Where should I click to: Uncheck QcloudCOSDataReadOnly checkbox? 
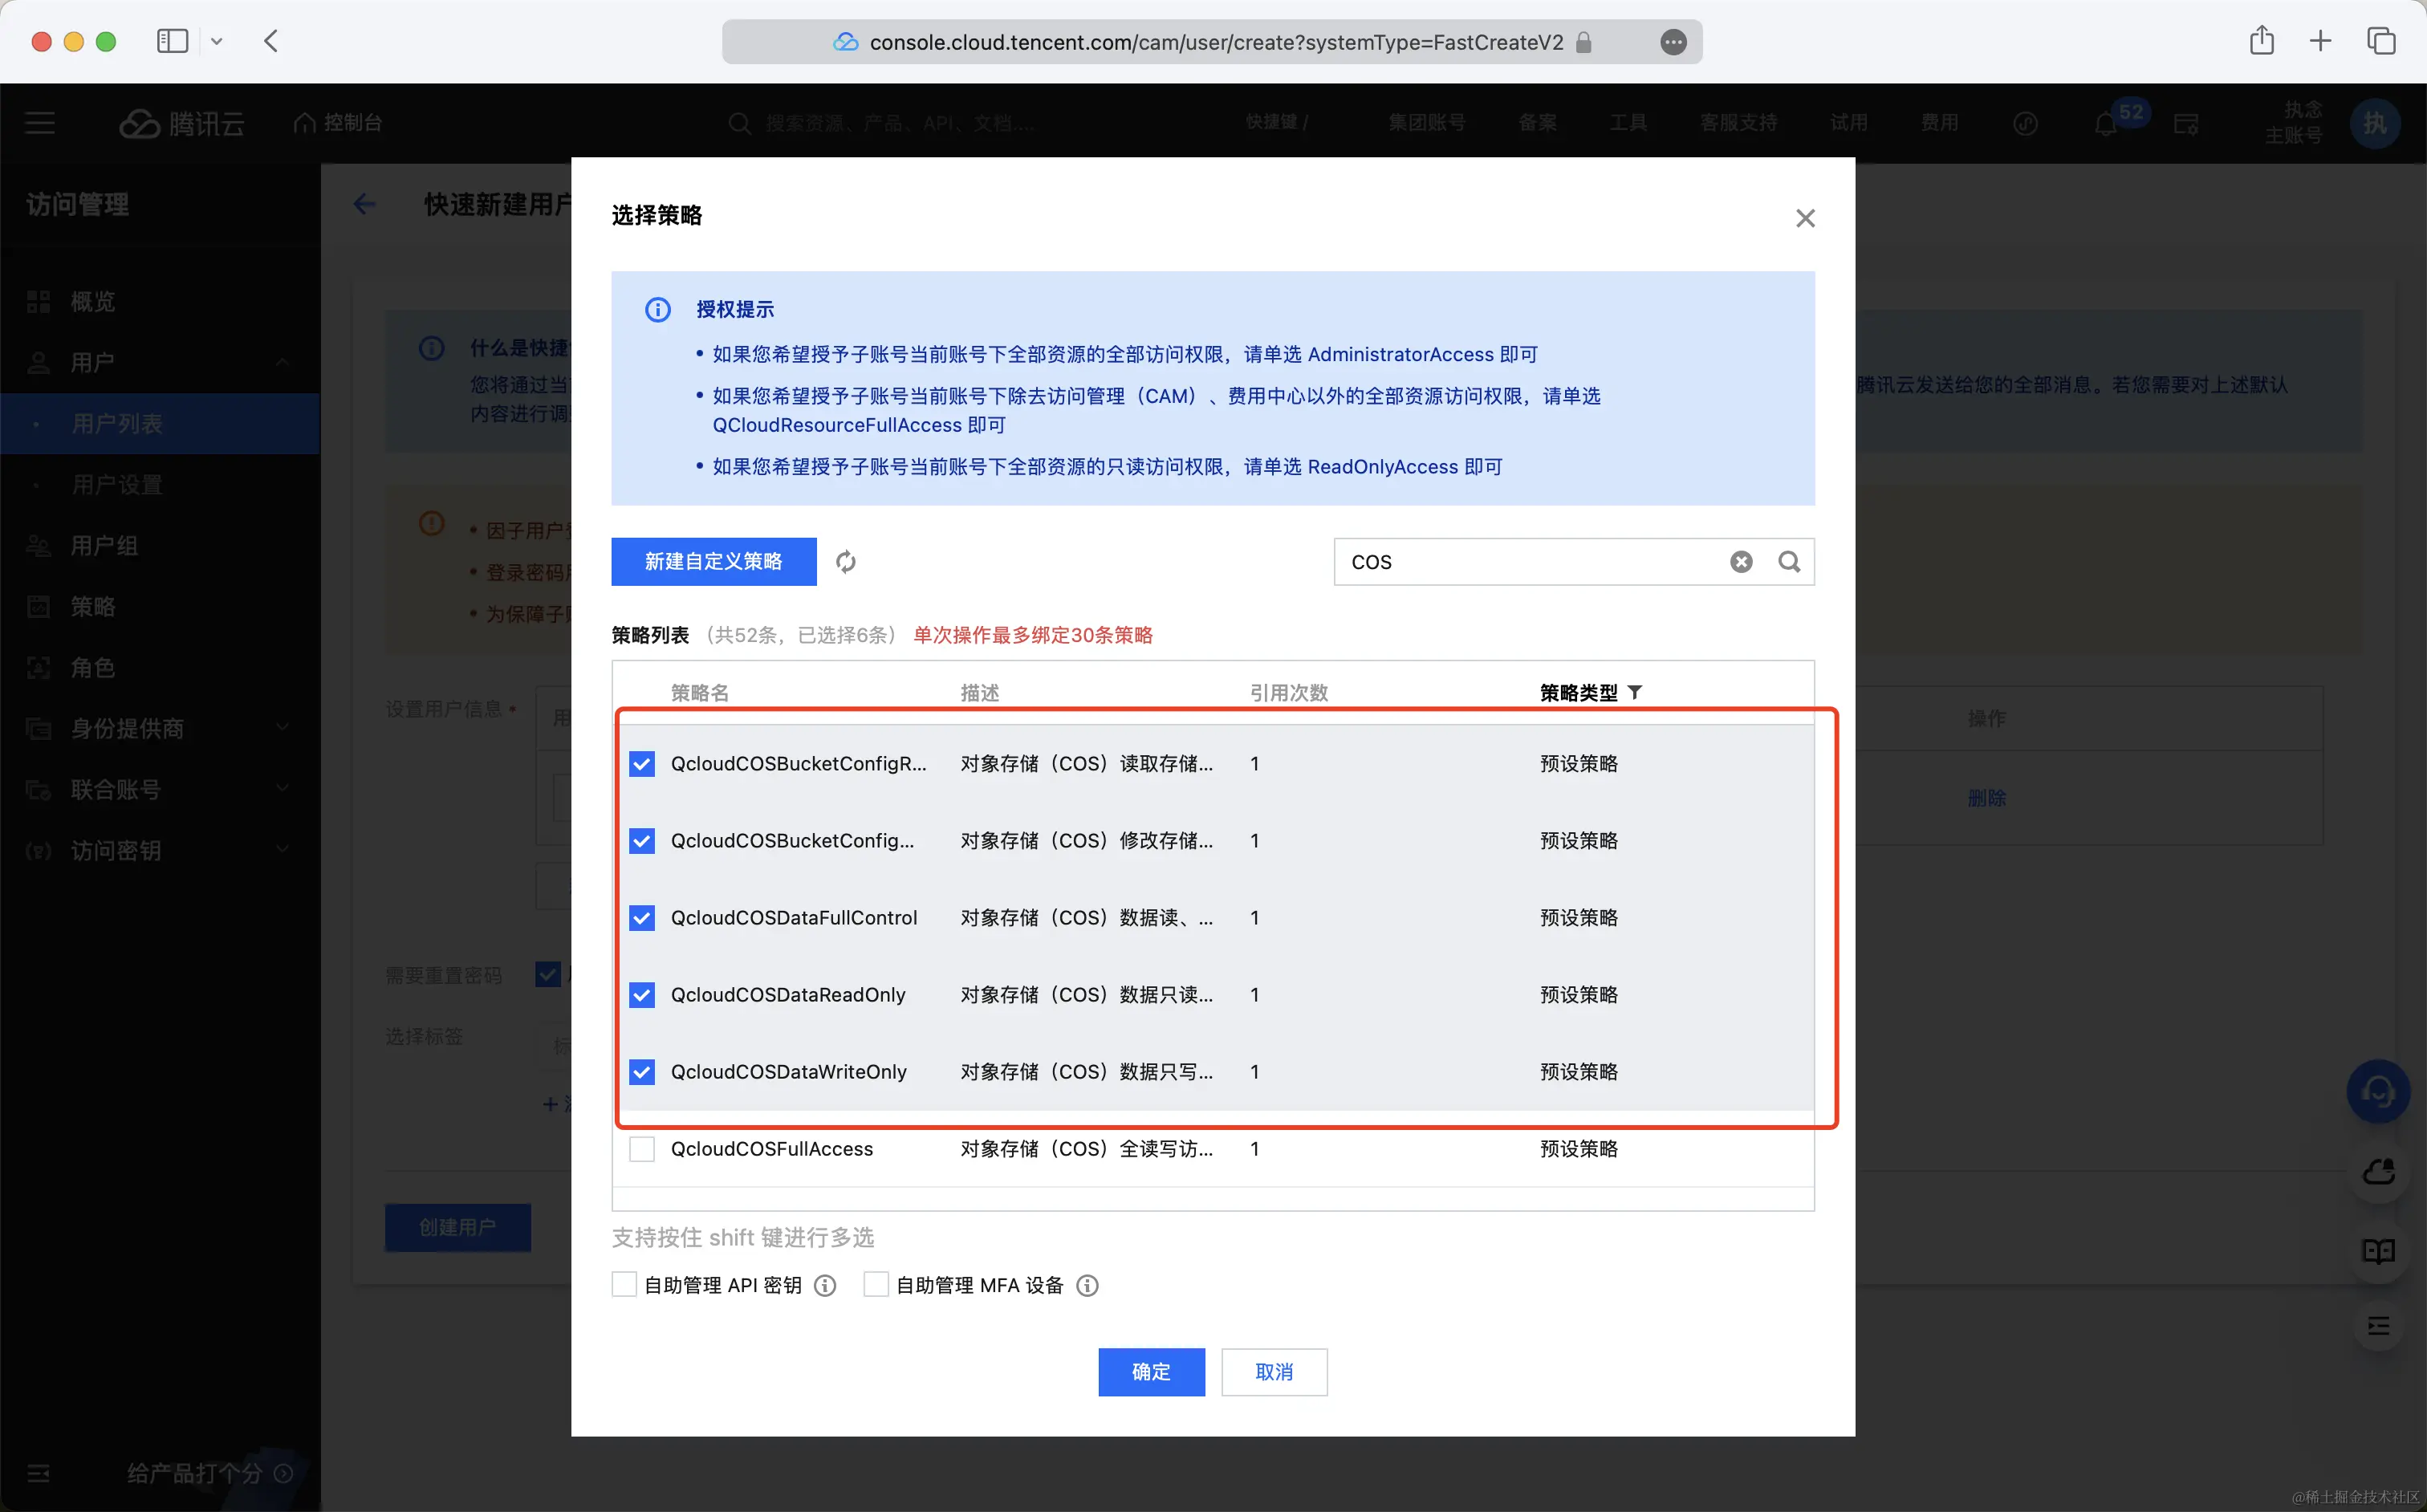click(x=642, y=995)
